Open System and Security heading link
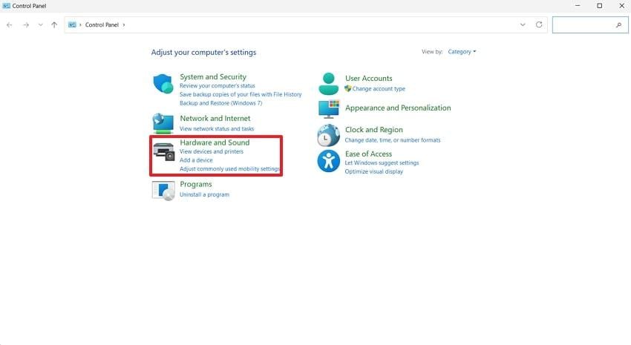Viewport: 631px width, 345px height. [213, 77]
